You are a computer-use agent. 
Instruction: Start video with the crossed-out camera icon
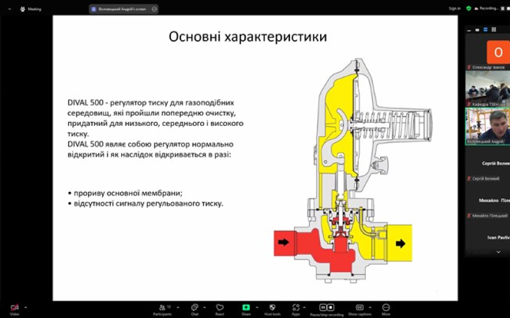(x=14, y=308)
